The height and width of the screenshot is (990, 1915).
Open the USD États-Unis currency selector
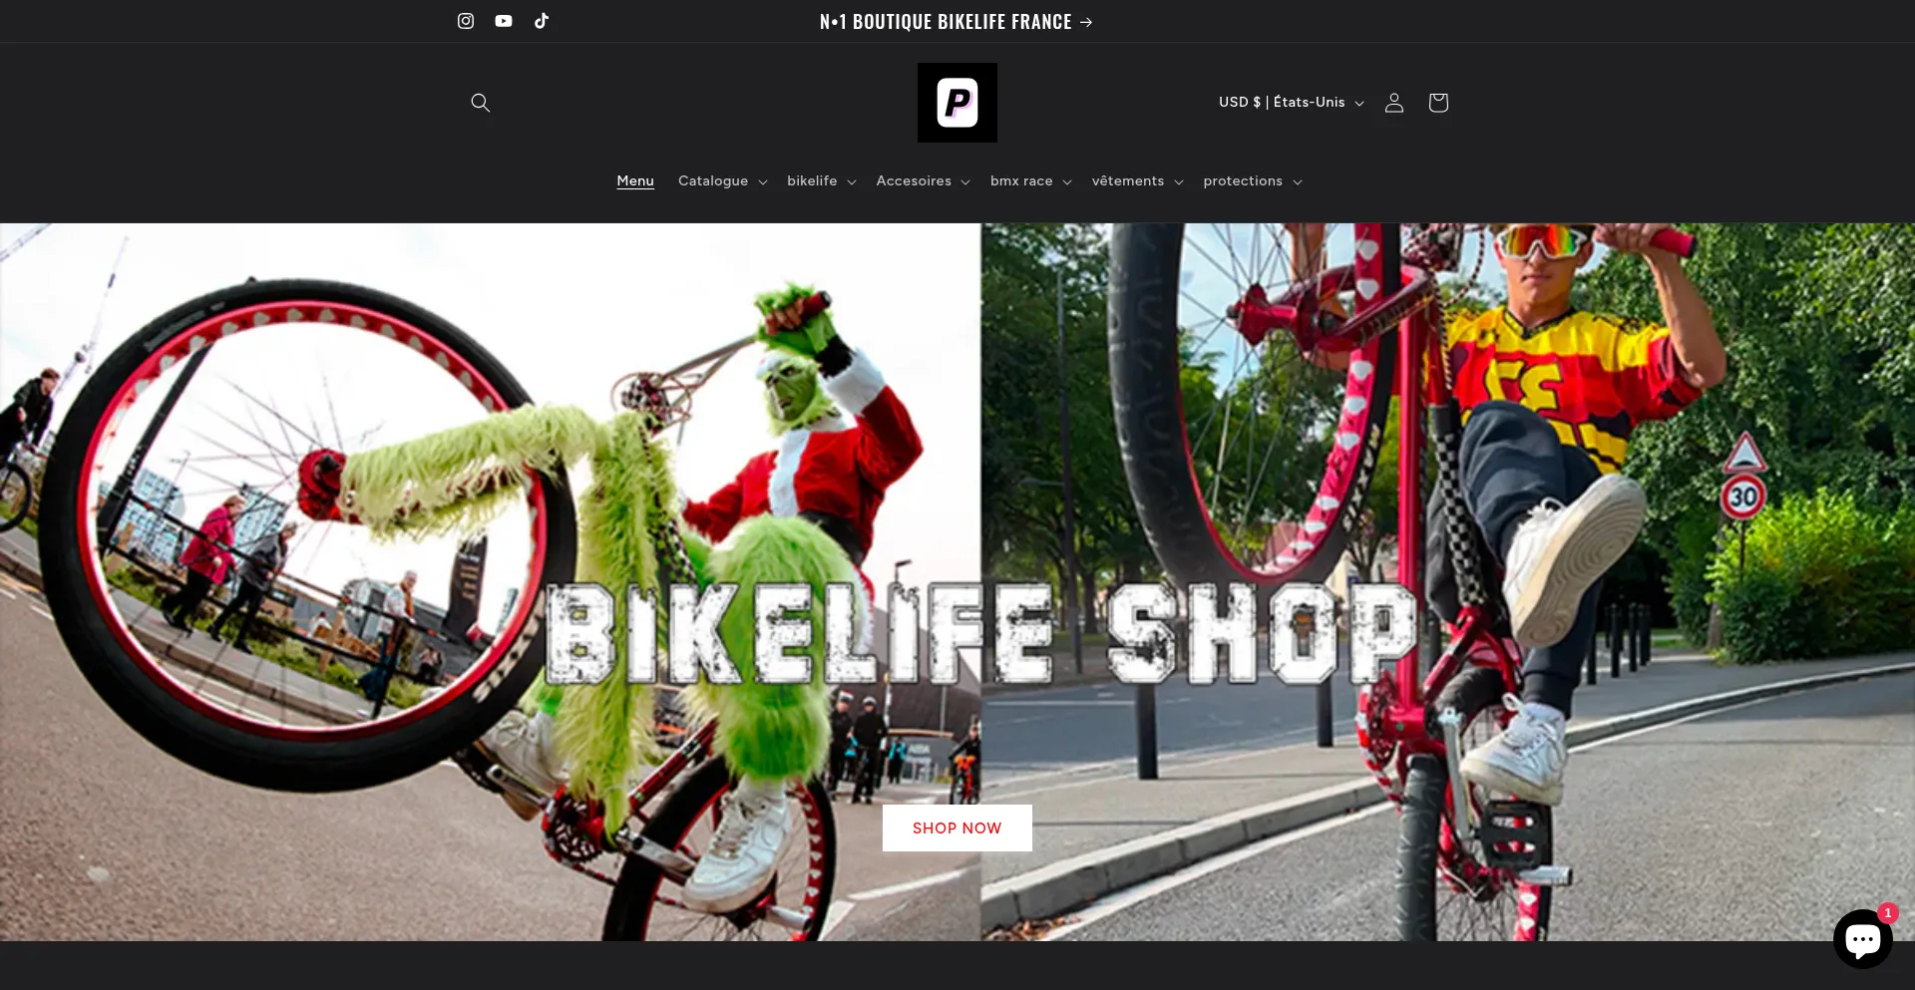pos(1291,103)
